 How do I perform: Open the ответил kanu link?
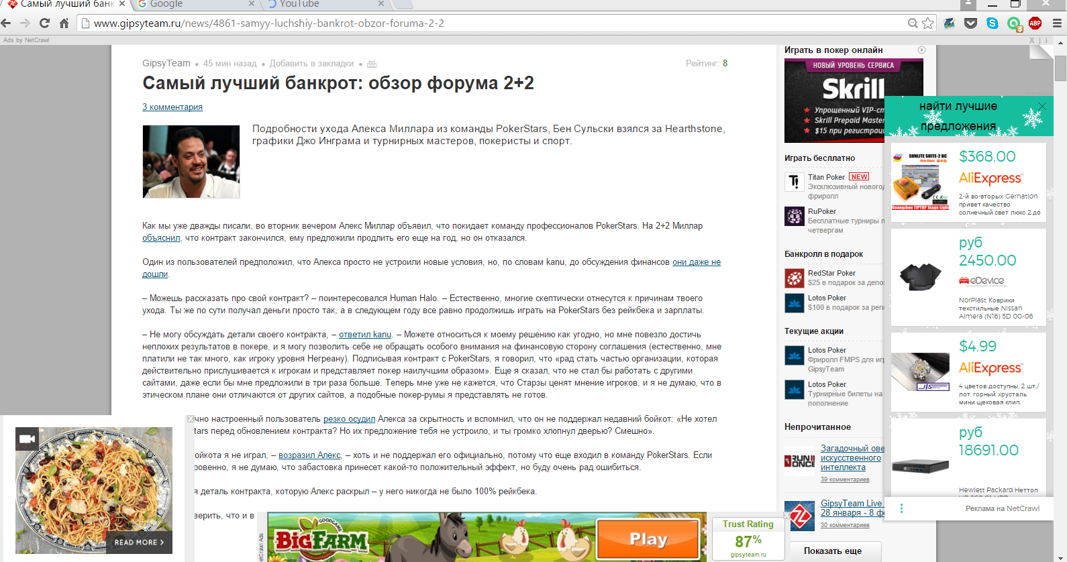365,335
